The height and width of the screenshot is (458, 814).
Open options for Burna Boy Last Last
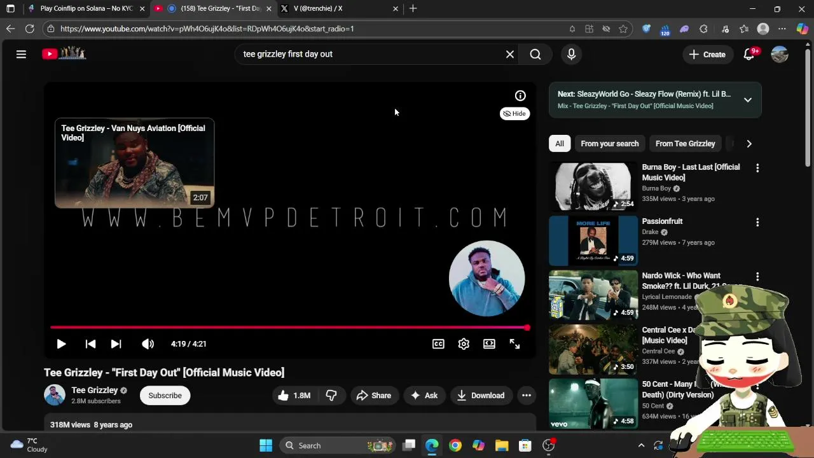tap(757, 168)
